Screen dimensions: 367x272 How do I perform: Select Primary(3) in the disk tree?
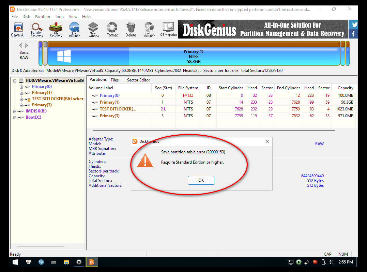[x=42, y=105]
